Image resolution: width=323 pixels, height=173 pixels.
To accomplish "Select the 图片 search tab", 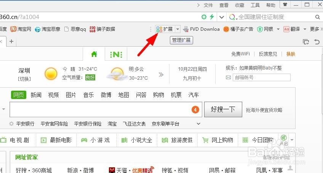I will click(71, 95).
